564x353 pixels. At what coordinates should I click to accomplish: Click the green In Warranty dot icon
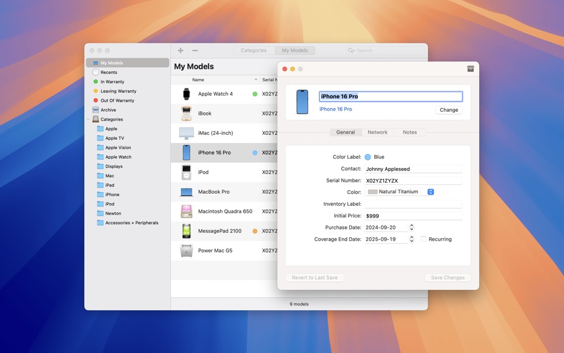coord(96,81)
